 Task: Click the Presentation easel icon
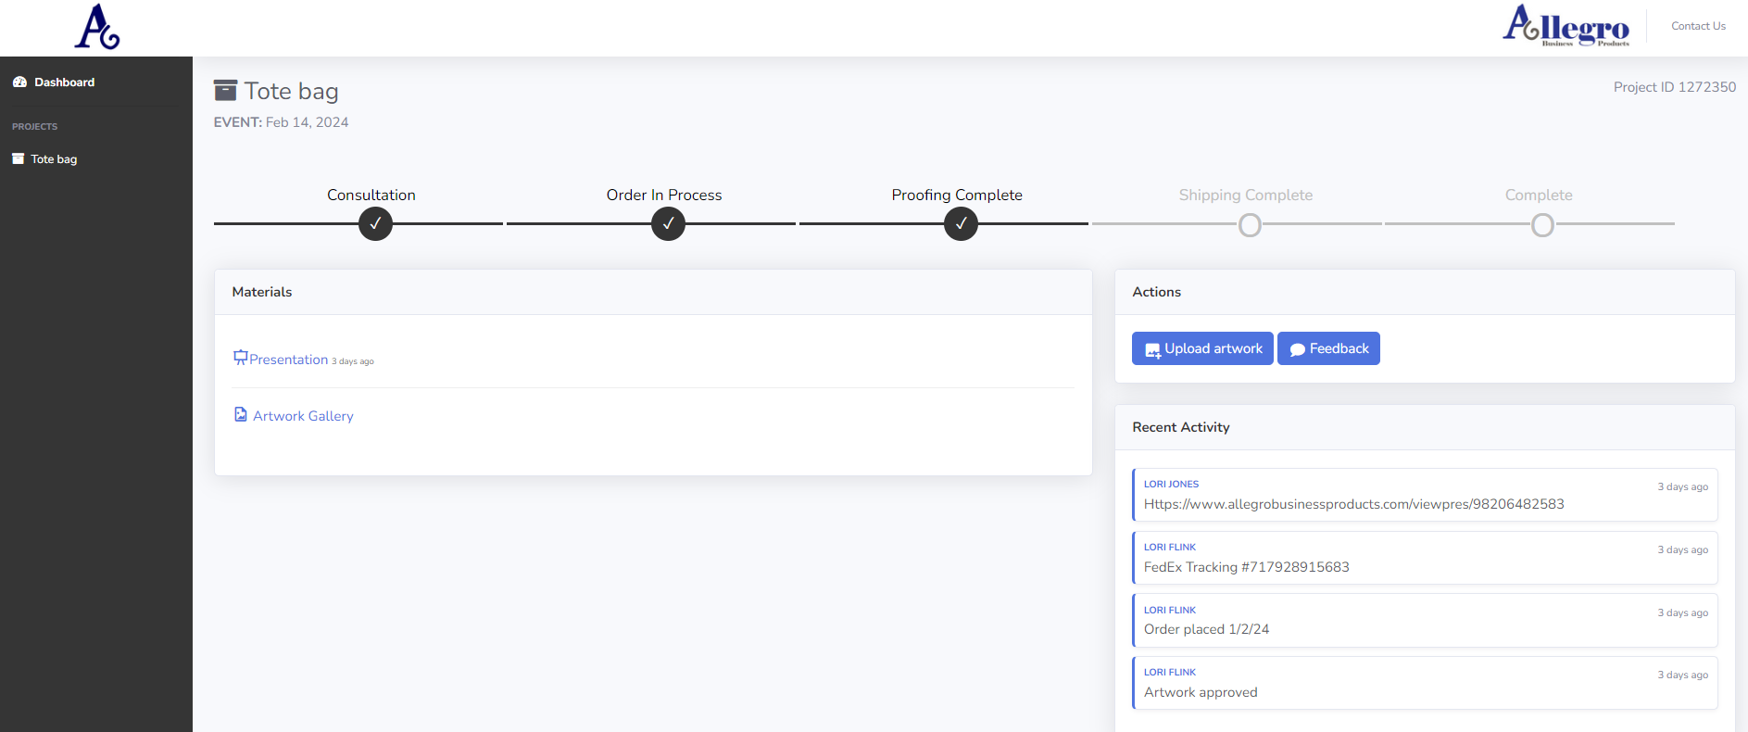click(240, 358)
